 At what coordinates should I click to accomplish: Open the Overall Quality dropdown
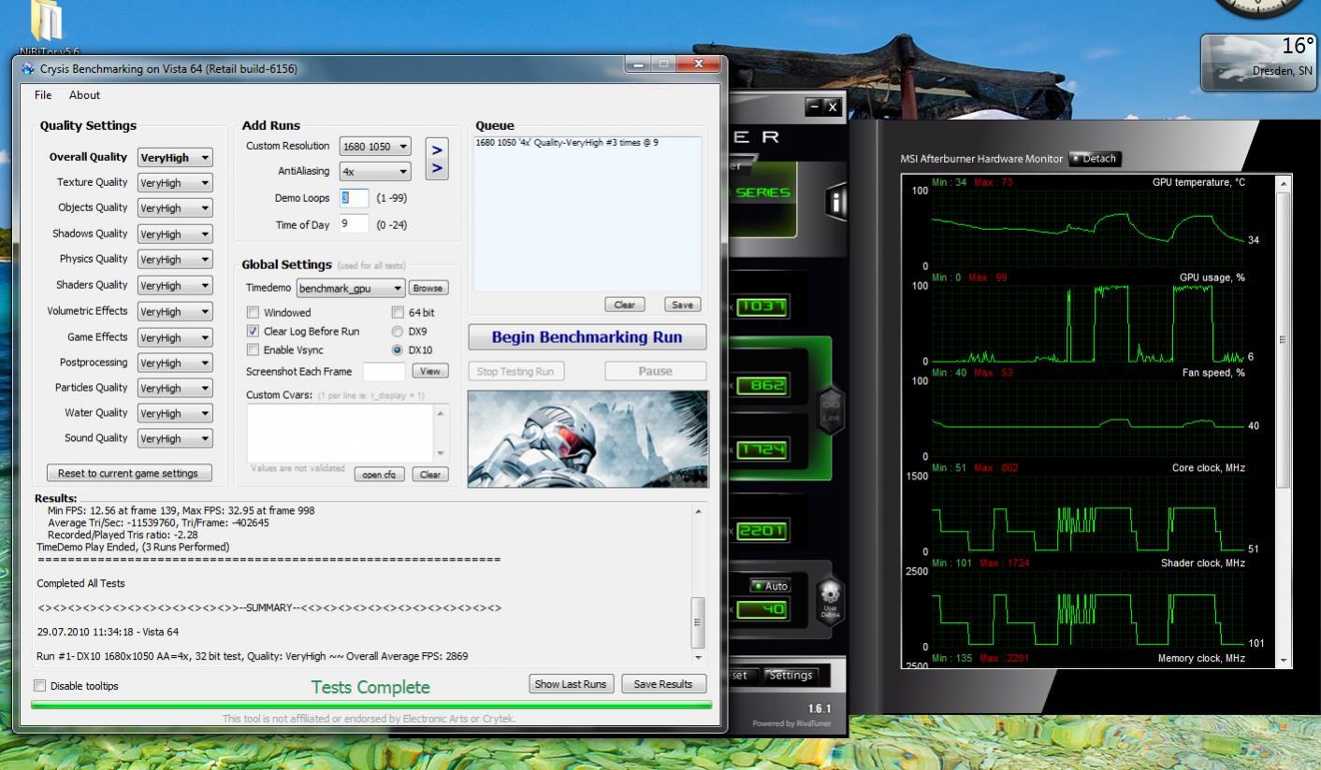(x=175, y=158)
